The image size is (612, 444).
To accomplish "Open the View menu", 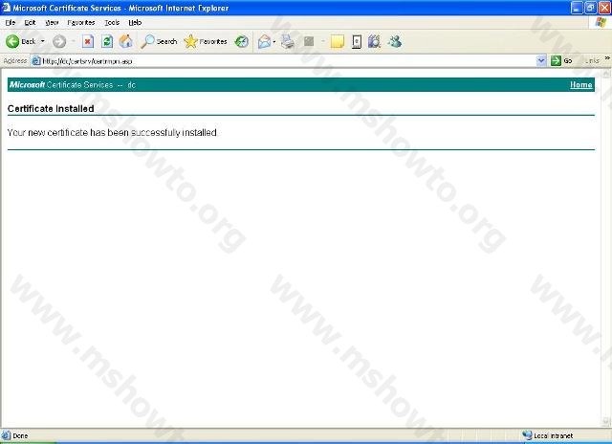I will [x=52, y=23].
